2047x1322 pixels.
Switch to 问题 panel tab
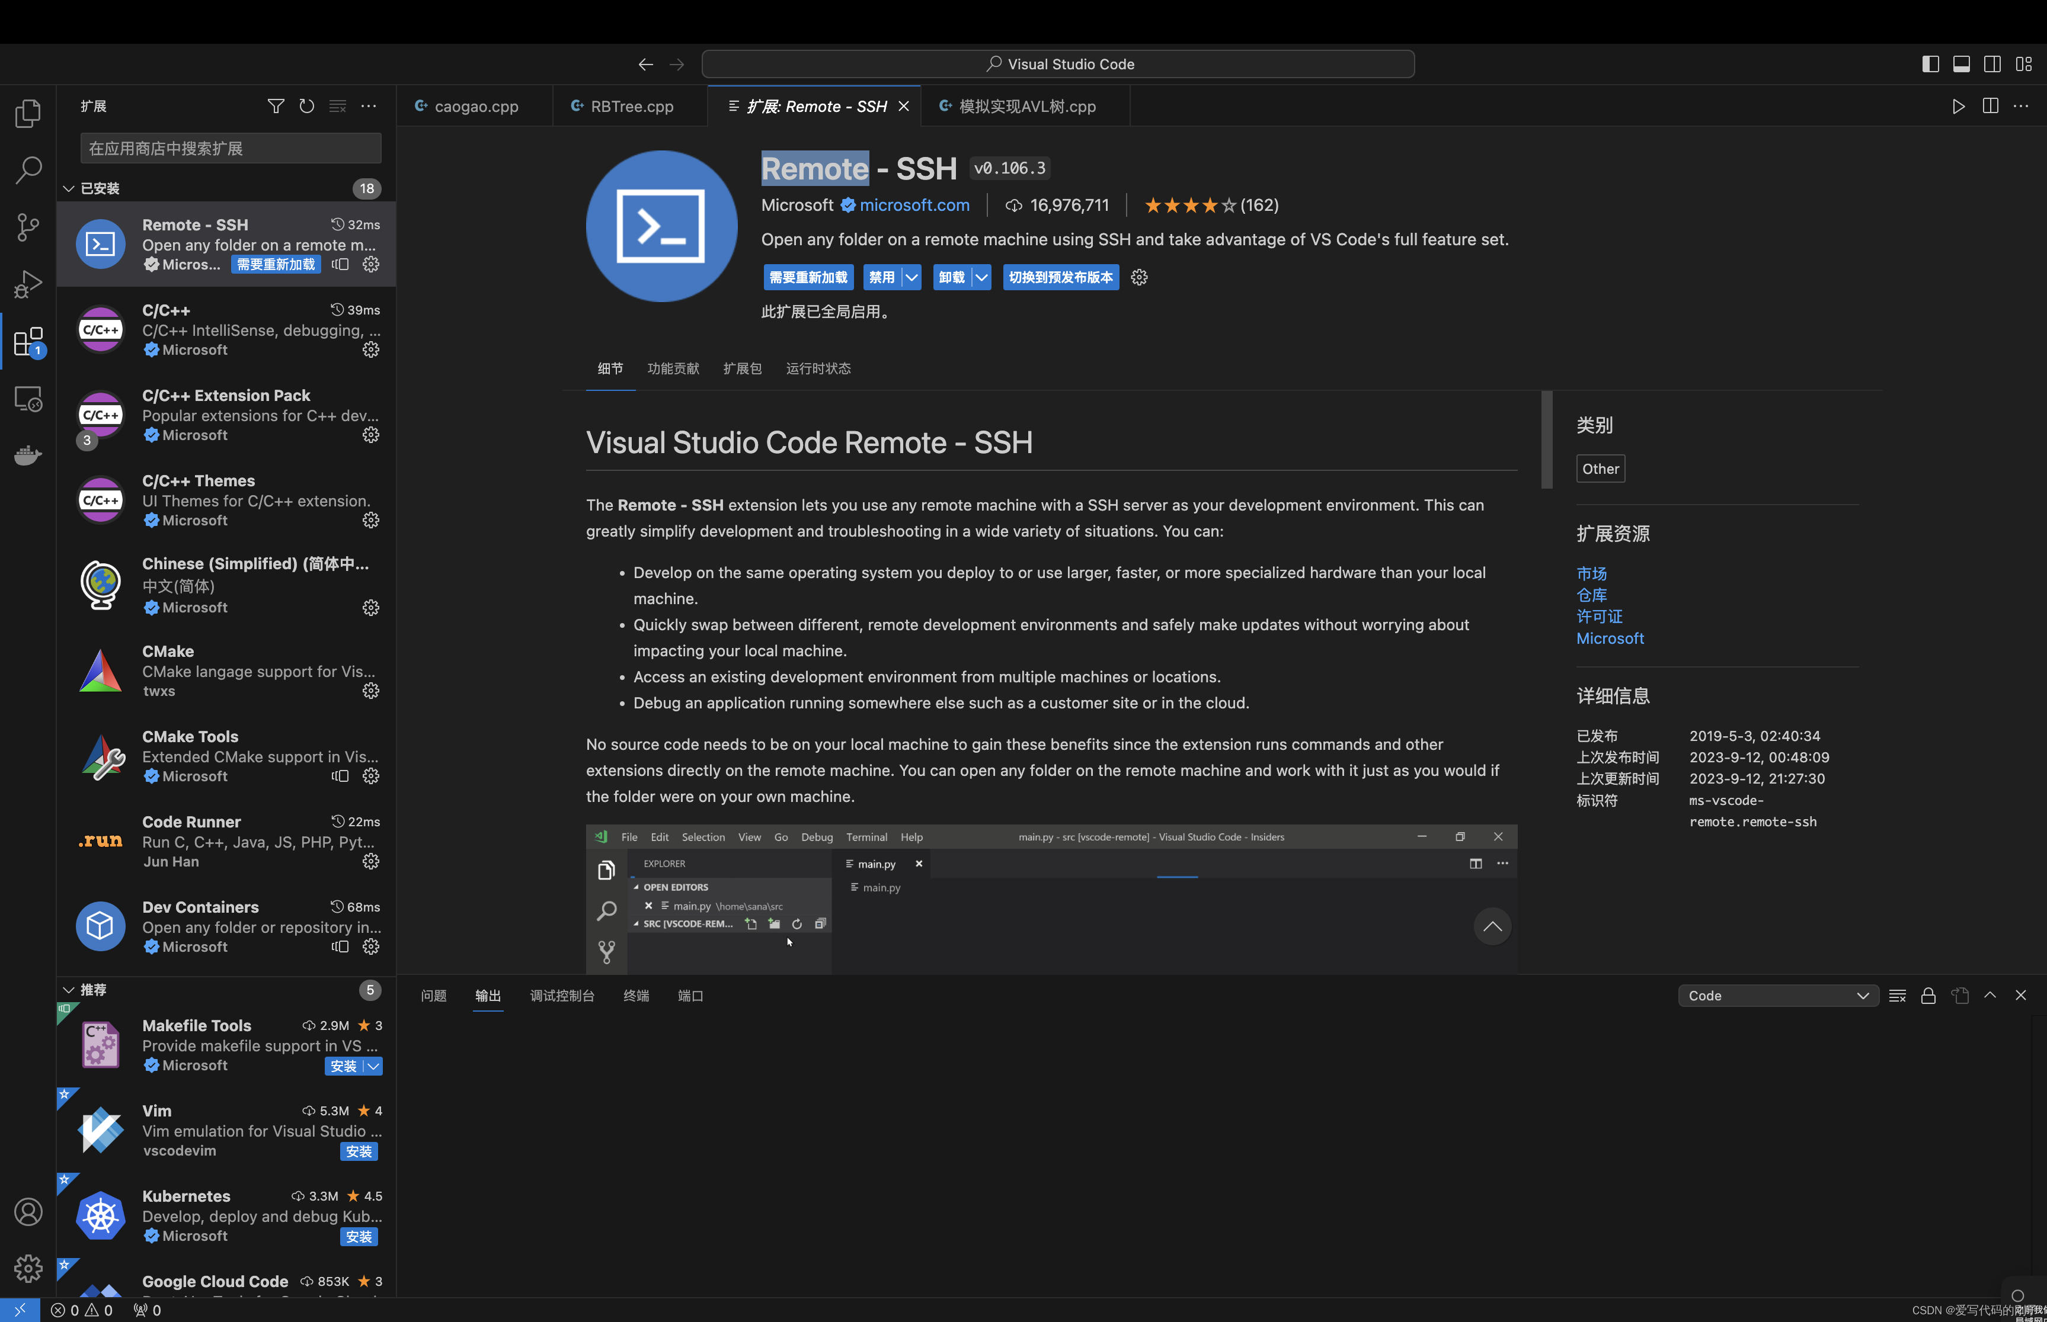coord(434,995)
